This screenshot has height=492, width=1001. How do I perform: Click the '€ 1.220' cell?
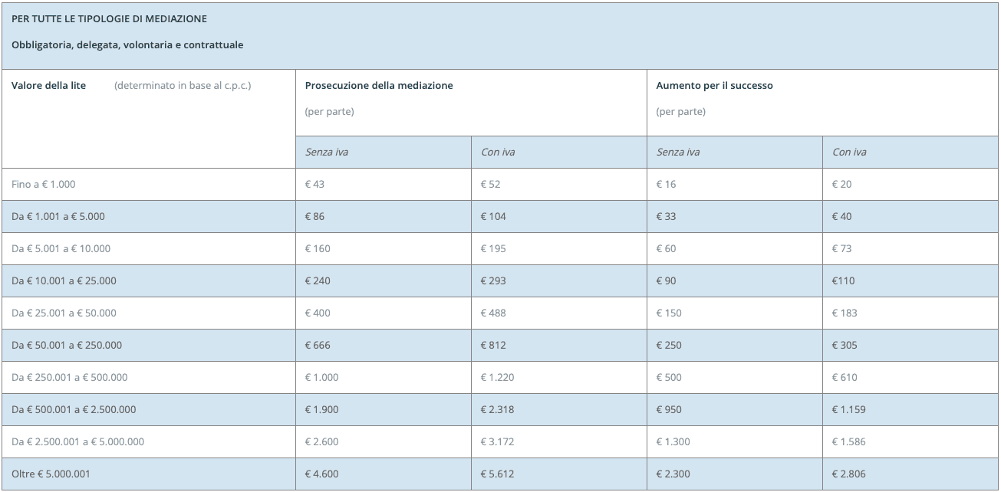(x=497, y=378)
